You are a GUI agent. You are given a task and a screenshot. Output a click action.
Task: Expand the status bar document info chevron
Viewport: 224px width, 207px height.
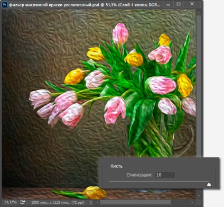tap(91, 202)
